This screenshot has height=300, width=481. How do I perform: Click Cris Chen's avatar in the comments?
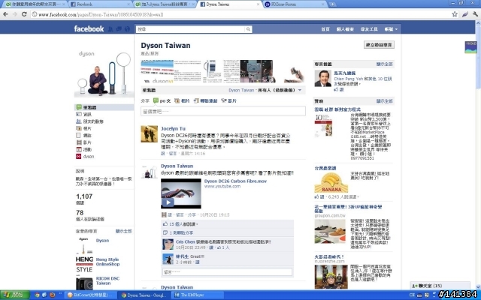[x=168, y=244]
